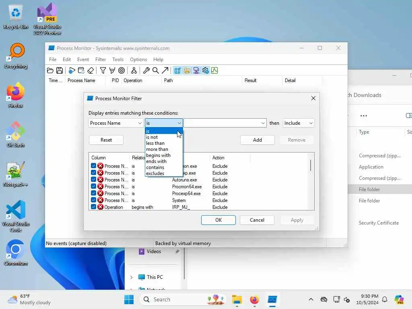Image resolution: width=412 pixels, height=309 pixels.
Task: Toggle Show Process and Thread Activity icon
Action: click(x=206, y=70)
